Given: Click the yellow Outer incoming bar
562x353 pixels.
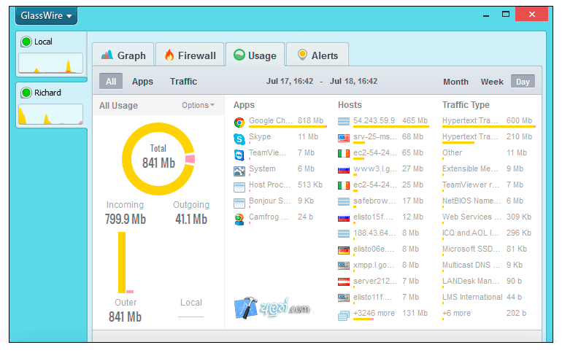Looking at the screenshot, I should click(122, 263).
